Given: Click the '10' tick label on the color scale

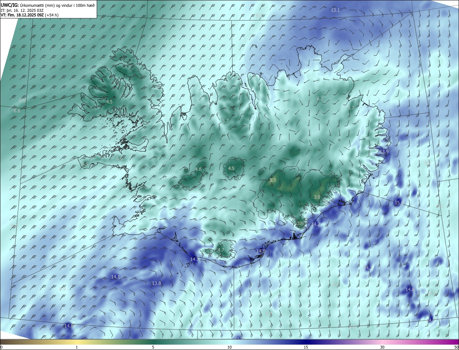Looking at the screenshot, I should point(229,347).
